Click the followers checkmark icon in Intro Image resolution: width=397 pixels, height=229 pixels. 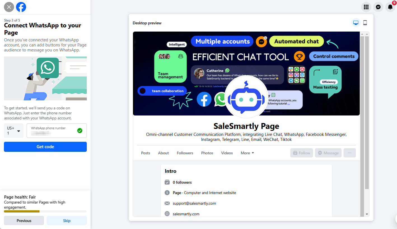[167, 182]
